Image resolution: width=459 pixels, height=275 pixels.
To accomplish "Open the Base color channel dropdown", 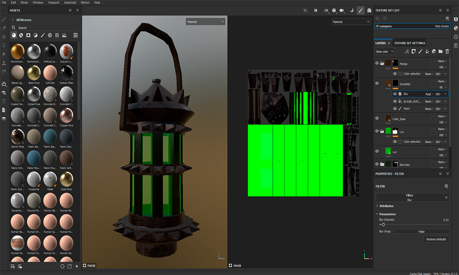I will point(384,52).
